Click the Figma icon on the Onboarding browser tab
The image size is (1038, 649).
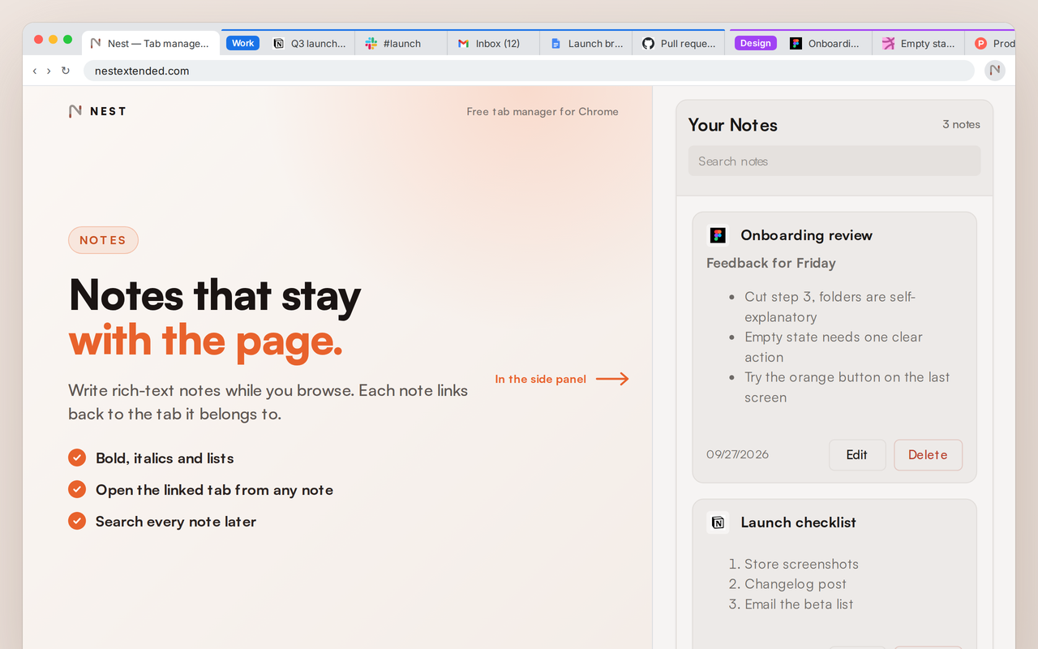pyautogui.click(x=796, y=43)
